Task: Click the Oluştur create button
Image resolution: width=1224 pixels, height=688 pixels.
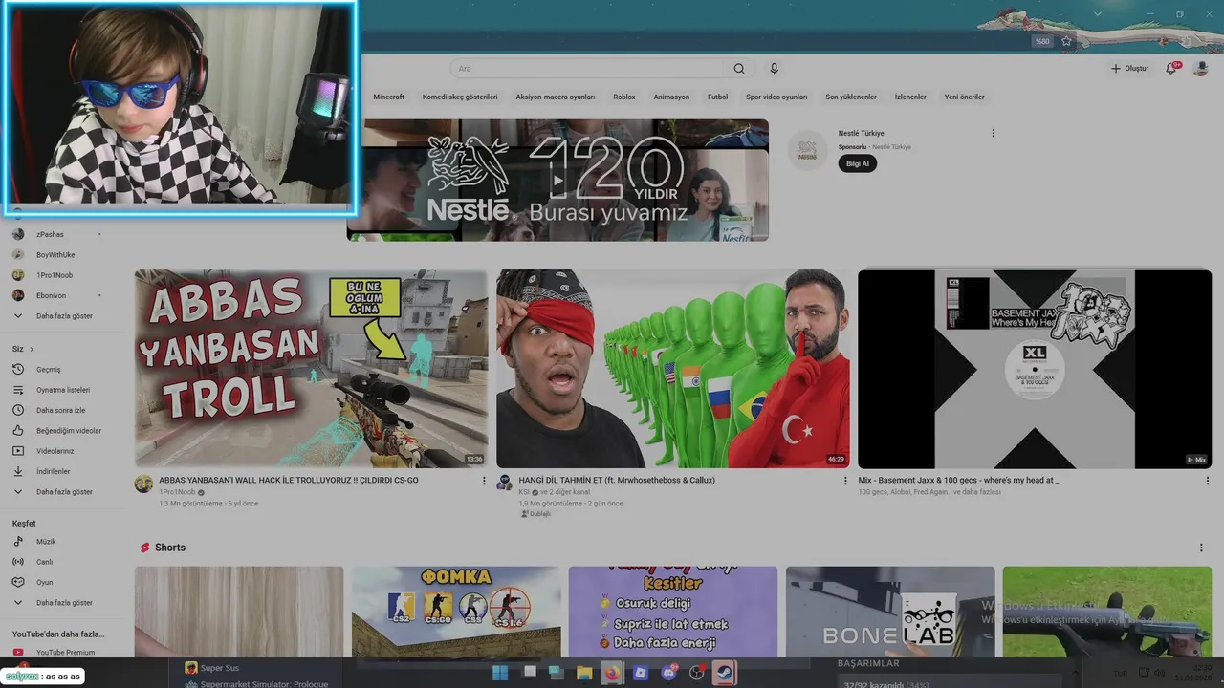Action: (1129, 69)
